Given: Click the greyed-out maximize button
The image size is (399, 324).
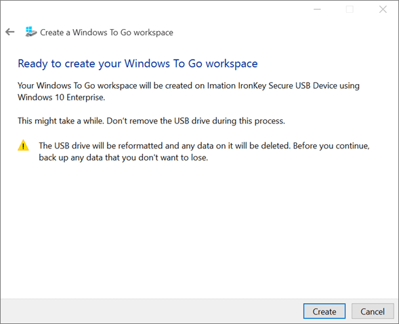Looking at the screenshot, I should point(350,9).
